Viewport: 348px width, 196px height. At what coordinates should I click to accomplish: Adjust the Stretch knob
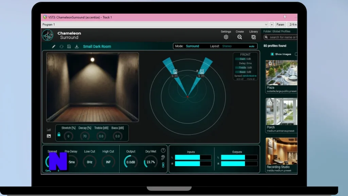[68, 136]
